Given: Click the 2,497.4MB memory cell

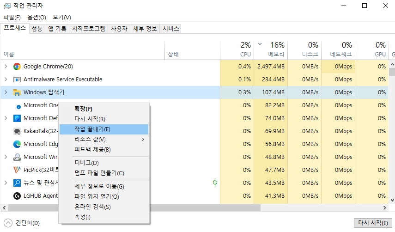Looking at the screenshot, I should coord(271,67).
